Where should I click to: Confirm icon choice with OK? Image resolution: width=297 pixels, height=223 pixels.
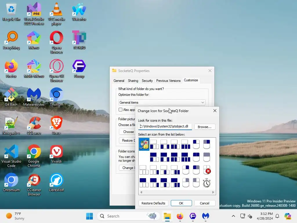point(181,203)
